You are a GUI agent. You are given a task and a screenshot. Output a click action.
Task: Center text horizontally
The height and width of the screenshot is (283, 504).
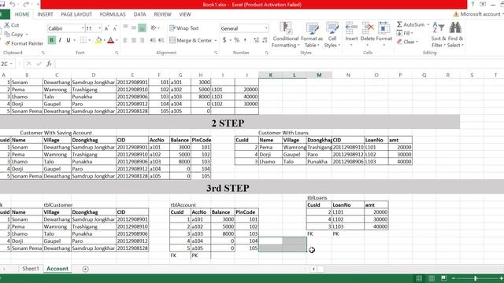pyautogui.click(x=134, y=40)
